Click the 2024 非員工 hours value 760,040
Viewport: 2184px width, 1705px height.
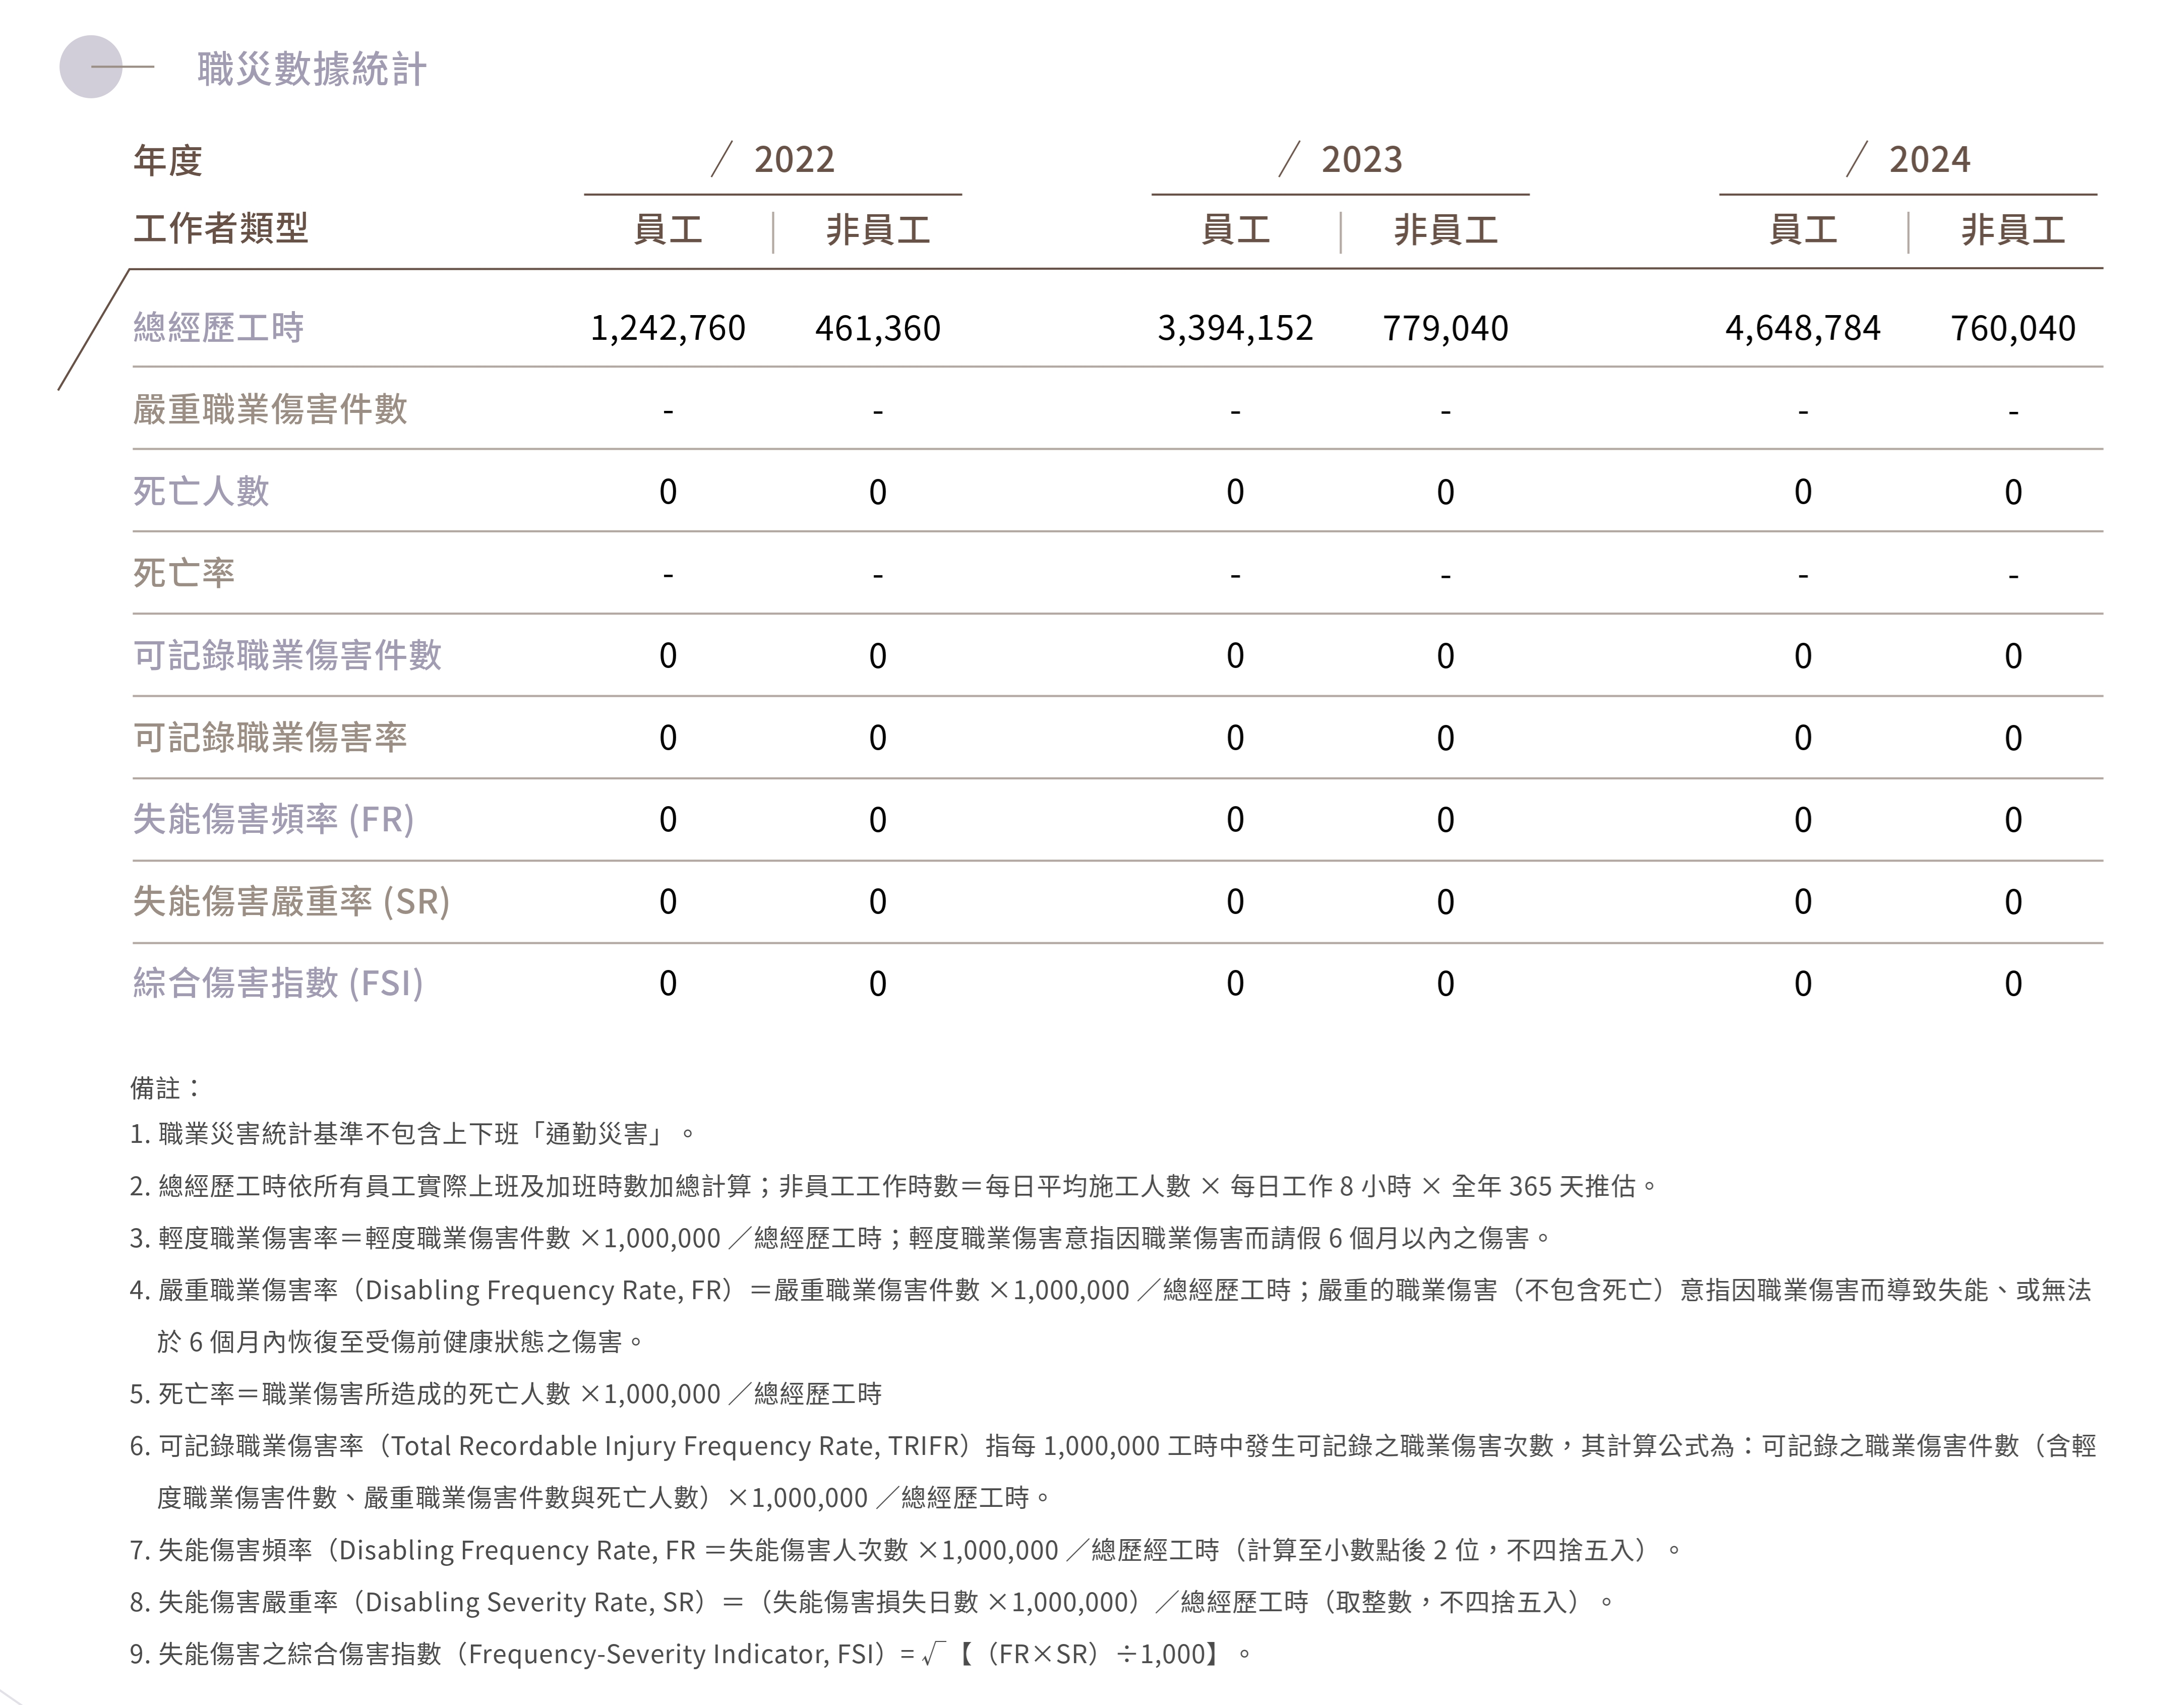2012,328
